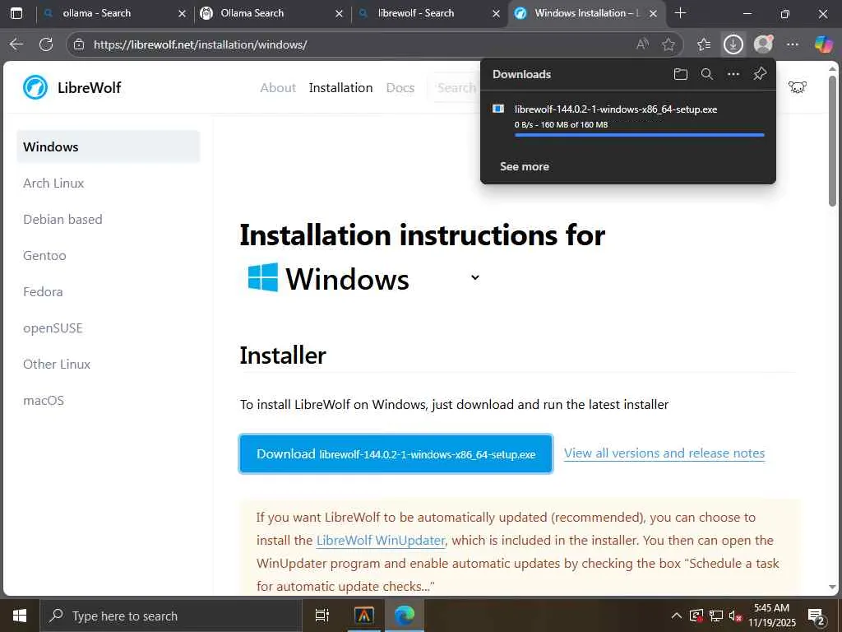The width and height of the screenshot is (842, 632).
Task: Open View all versions and release notes
Action: (664, 453)
